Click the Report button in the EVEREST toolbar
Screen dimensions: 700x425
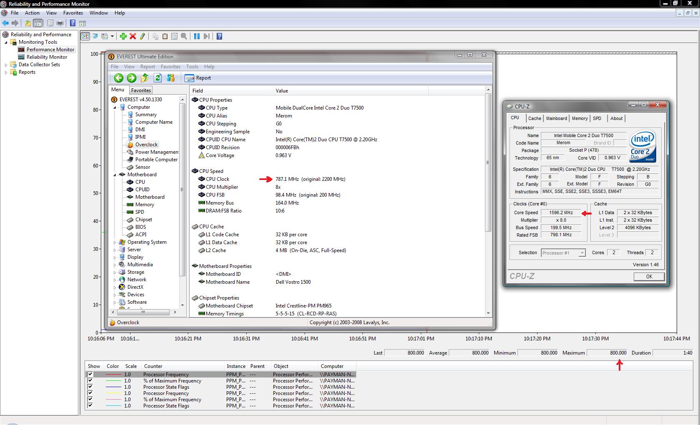point(198,78)
